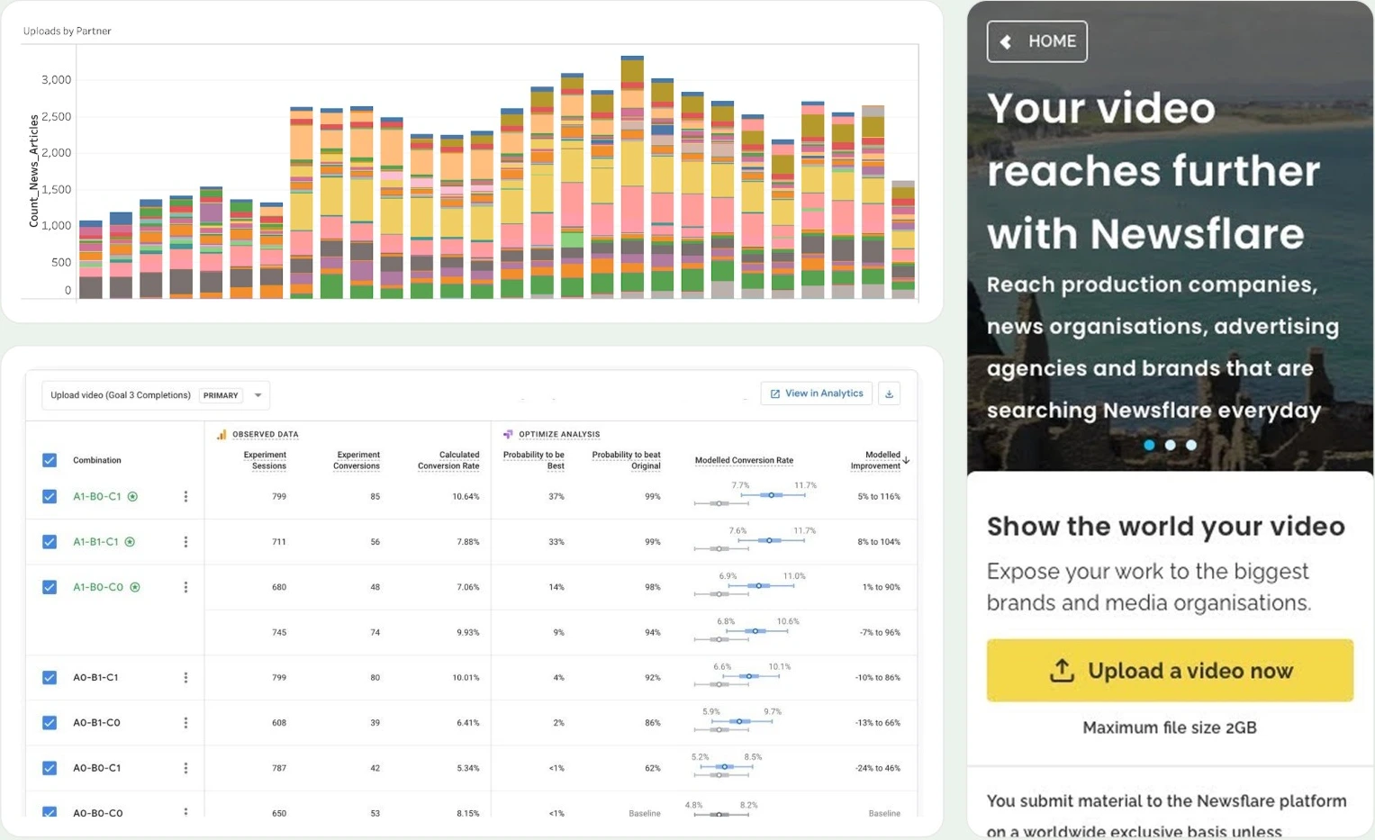Image resolution: width=1375 pixels, height=840 pixels.
Task: Open the three-dot menu for A0-B1-C1
Action: point(185,678)
